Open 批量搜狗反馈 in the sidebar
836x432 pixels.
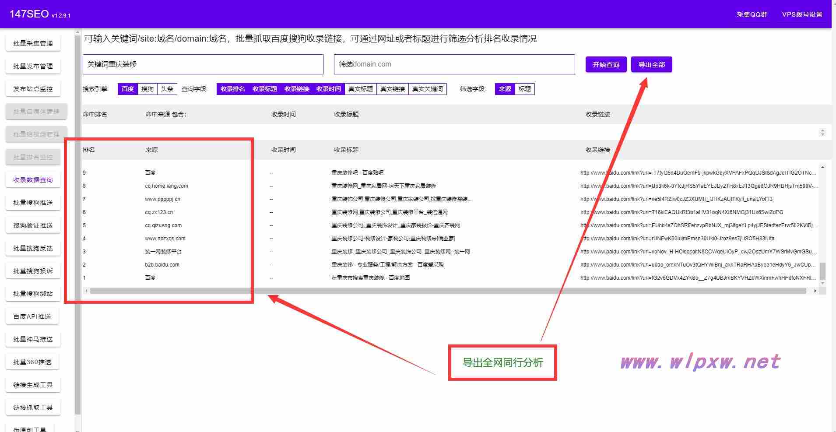[33, 248]
